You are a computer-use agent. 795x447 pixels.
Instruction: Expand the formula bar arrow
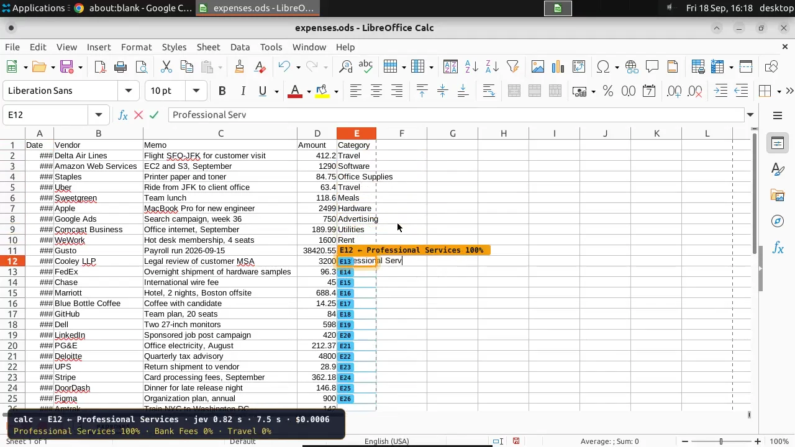pyautogui.click(x=750, y=115)
